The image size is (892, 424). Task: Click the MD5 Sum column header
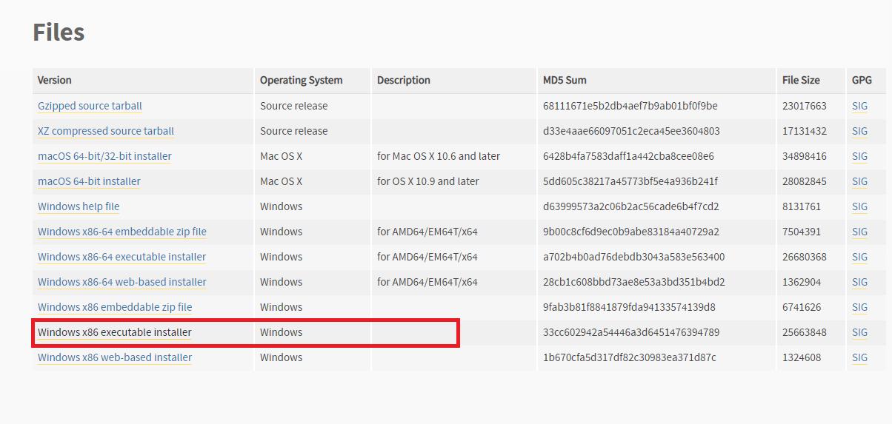[565, 80]
